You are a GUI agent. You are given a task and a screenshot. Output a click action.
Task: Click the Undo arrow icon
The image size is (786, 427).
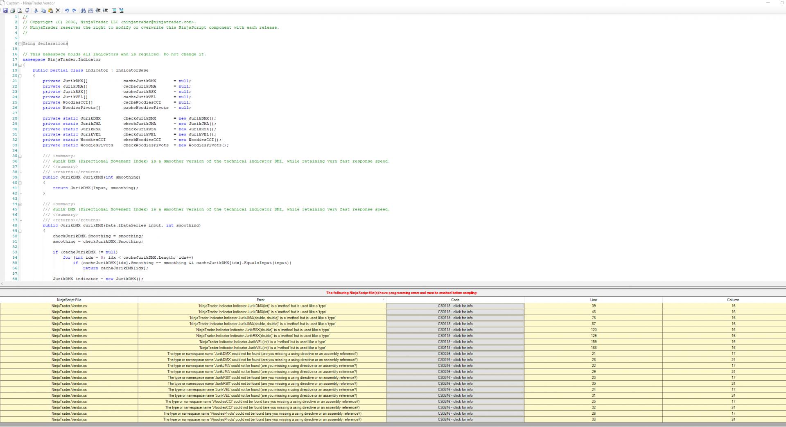click(x=67, y=11)
